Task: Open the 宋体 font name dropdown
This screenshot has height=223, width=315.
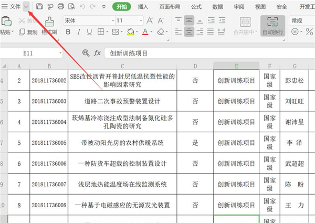Action: pyautogui.click(x=87, y=20)
